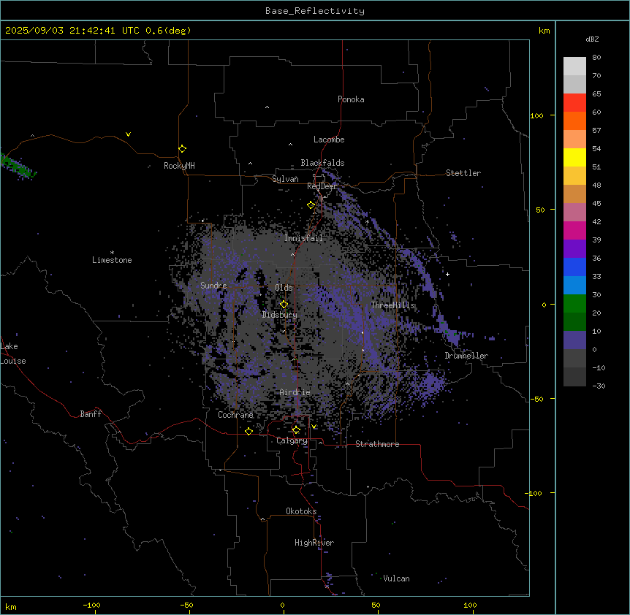The width and height of the screenshot is (630, 615).
Task: Click the -10 value on dBZ legend
Action: click(x=599, y=367)
